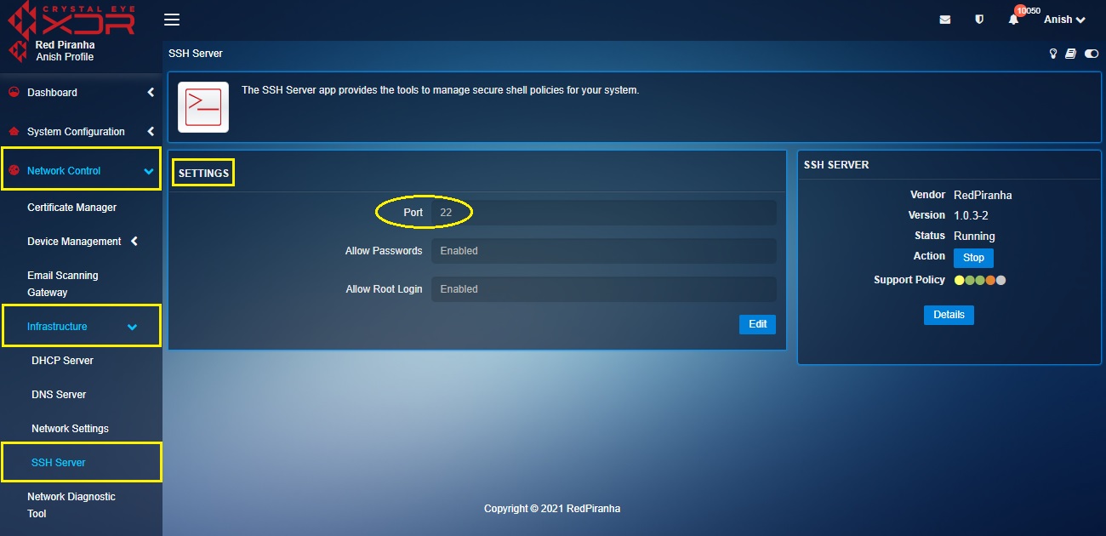Open Device Management
This screenshot has height=536, width=1106.
coord(74,242)
